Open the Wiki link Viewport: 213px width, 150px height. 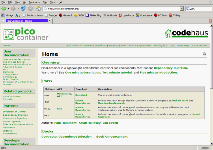click(123, 46)
